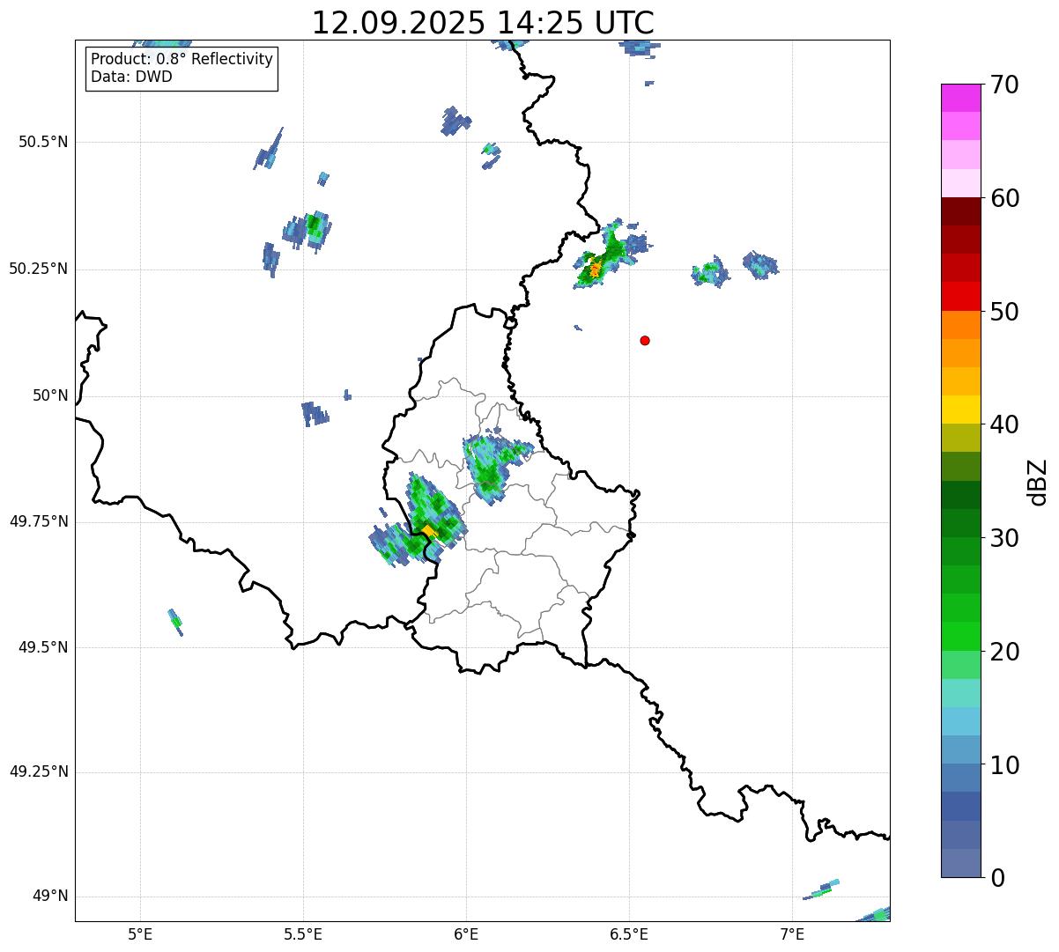Click the 'Product: 0.8° Reflectivity' label text
This screenshot has width=1059, height=952.
(x=181, y=59)
